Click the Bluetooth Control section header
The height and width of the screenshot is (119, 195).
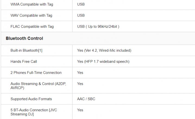pos(24,38)
